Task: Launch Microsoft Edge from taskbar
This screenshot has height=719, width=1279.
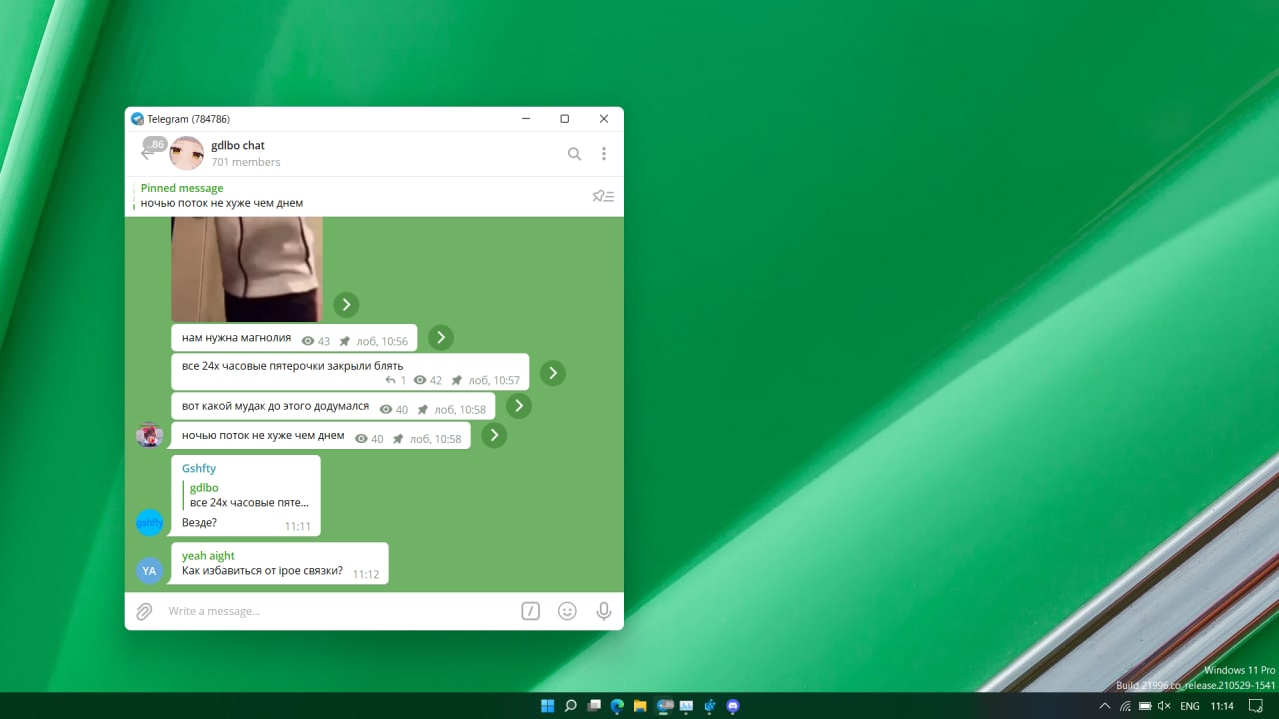Action: [x=617, y=706]
